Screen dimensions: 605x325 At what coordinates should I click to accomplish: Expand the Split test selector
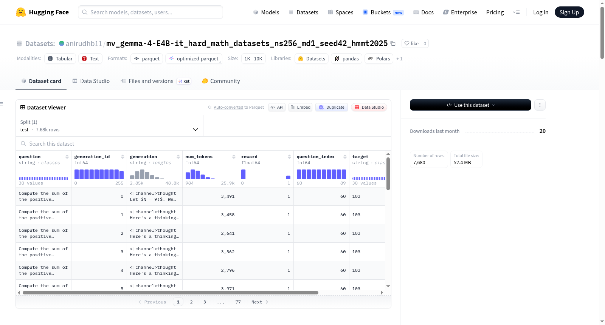pos(109,126)
